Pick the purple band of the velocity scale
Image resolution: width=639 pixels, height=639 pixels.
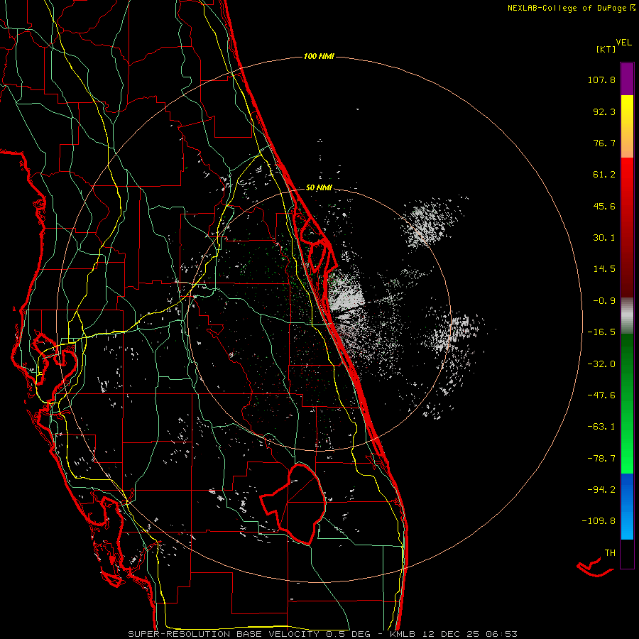tap(627, 79)
